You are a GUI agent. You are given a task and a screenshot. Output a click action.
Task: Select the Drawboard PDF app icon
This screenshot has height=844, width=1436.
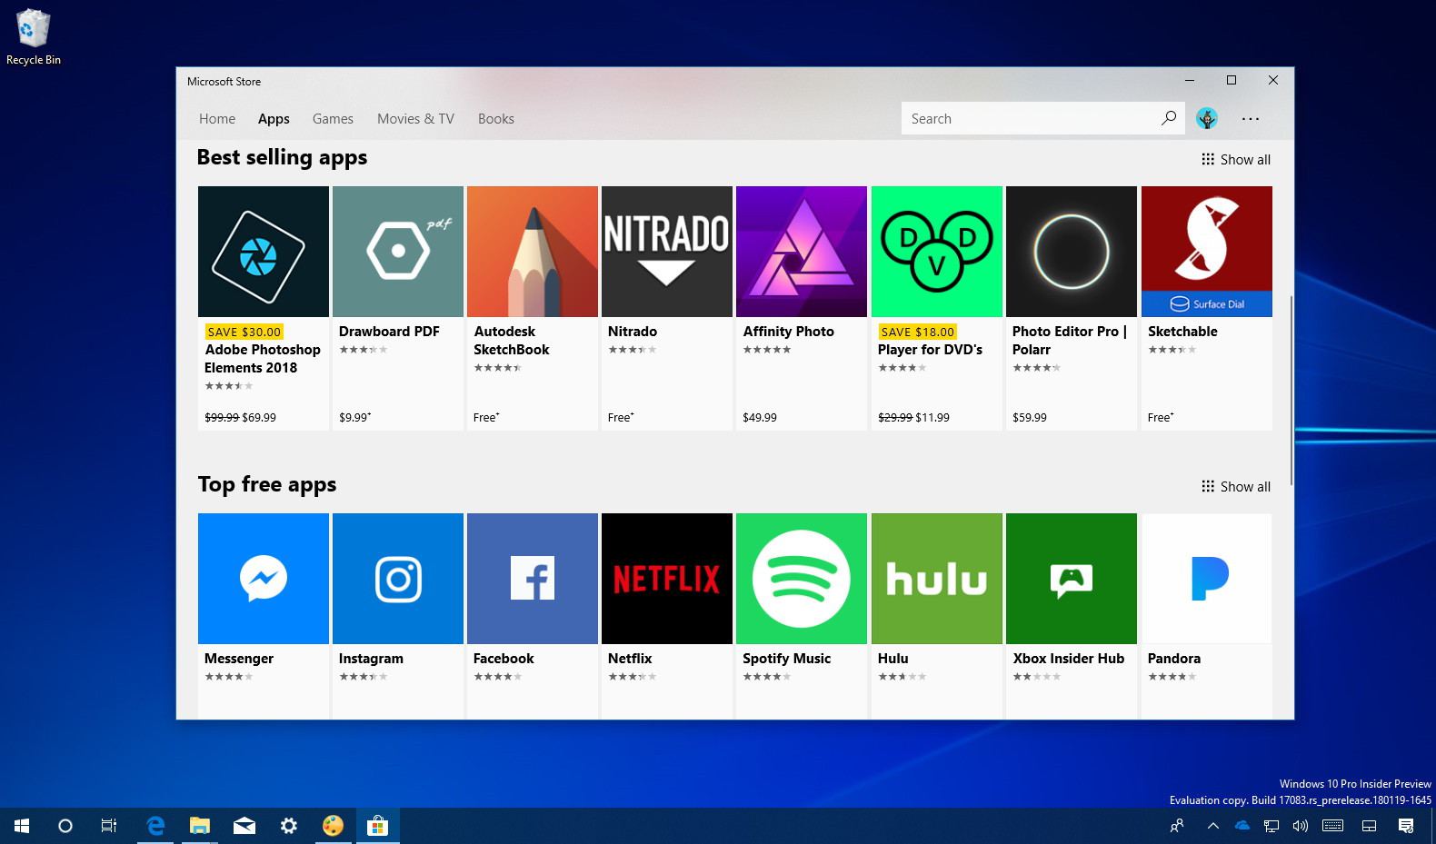pos(397,252)
